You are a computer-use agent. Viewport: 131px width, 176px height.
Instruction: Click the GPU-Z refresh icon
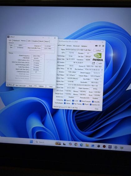[x=100, y=46]
